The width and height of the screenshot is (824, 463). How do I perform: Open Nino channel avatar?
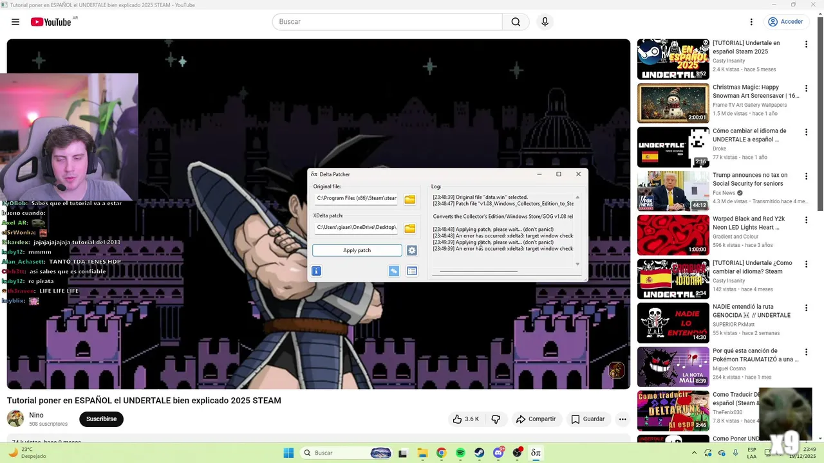click(15, 419)
